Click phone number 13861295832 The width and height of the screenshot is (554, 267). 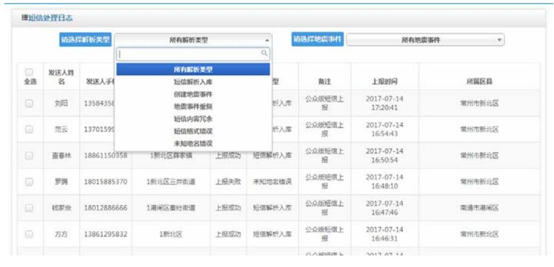105,234
